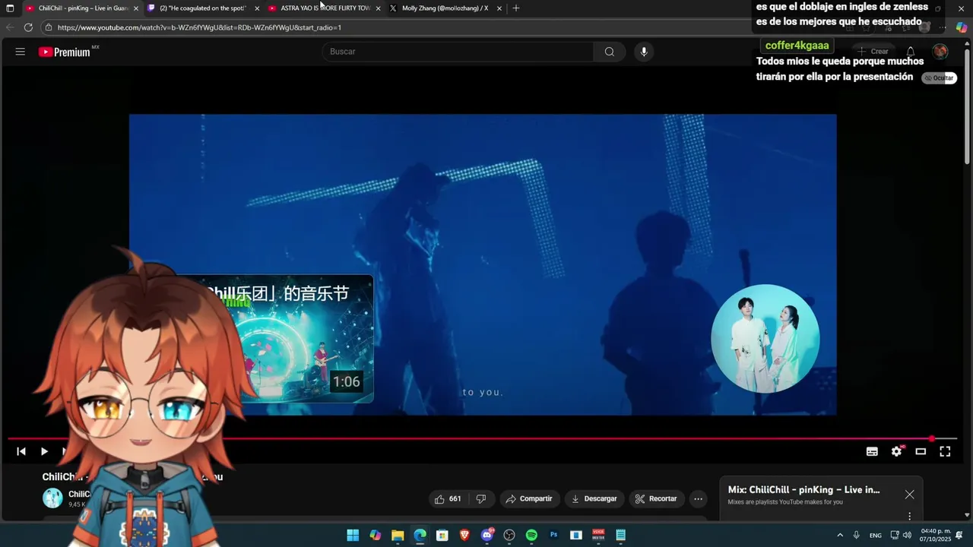The width and height of the screenshot is (973, 547).
Task: Open Notepad-style app from taskbar
Action: tap(620, 535)
